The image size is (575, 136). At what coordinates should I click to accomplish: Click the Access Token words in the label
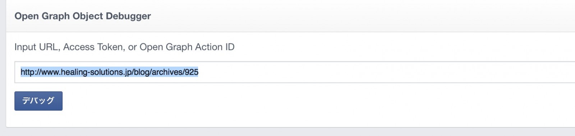tap(93, 47)
